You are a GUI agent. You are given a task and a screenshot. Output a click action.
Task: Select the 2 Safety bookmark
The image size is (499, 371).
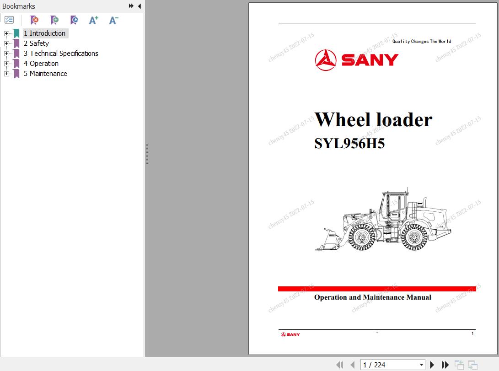tap(36, 43)
